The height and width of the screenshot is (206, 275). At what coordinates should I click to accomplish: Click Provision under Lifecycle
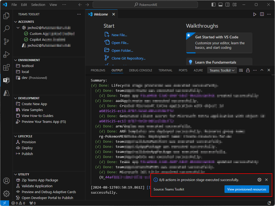(49, 142)
